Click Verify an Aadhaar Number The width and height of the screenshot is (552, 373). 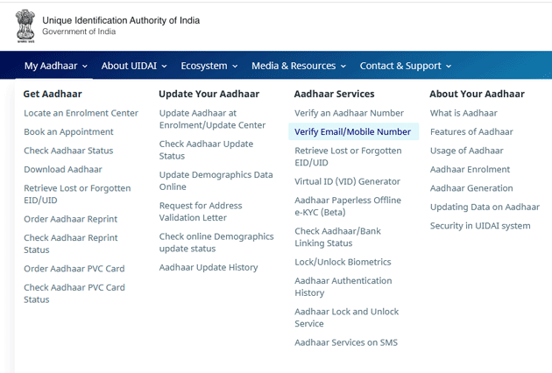coord(349,113)
